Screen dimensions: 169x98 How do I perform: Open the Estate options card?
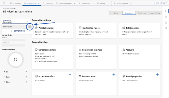[x=139, y=31]
